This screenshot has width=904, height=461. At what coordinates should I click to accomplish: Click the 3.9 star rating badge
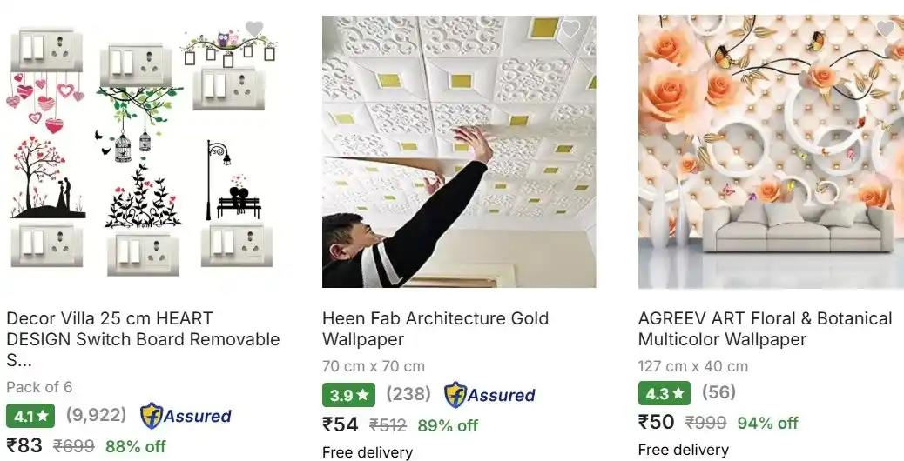(x=348, y=396)
